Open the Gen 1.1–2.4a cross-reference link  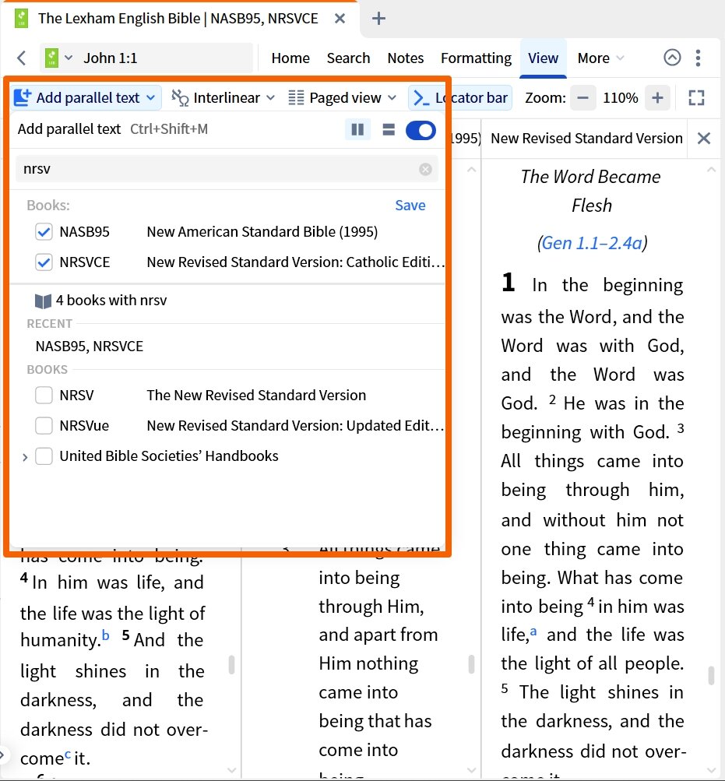pyautogui.click(x=592, y=243)
